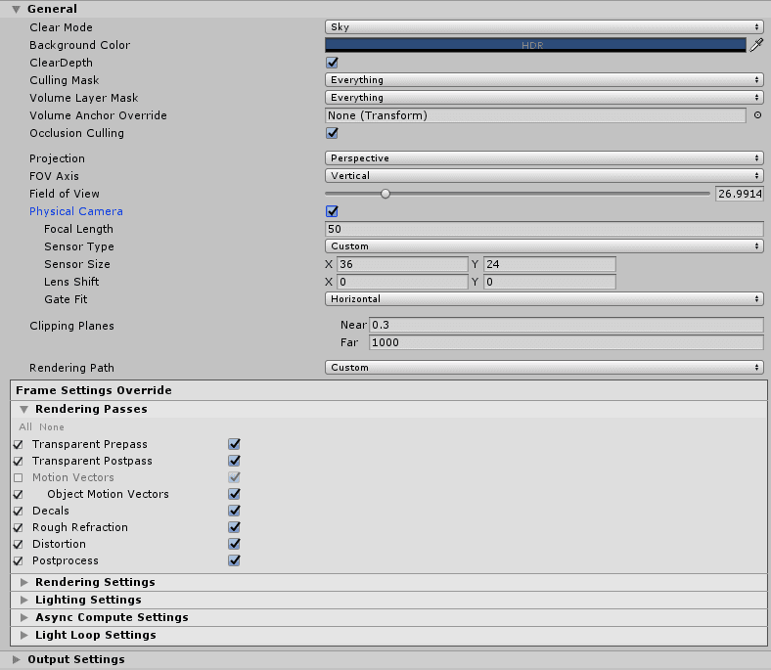
Task: Open the Clear Mode dropdown showing Sky
Action: coord(544,27)
